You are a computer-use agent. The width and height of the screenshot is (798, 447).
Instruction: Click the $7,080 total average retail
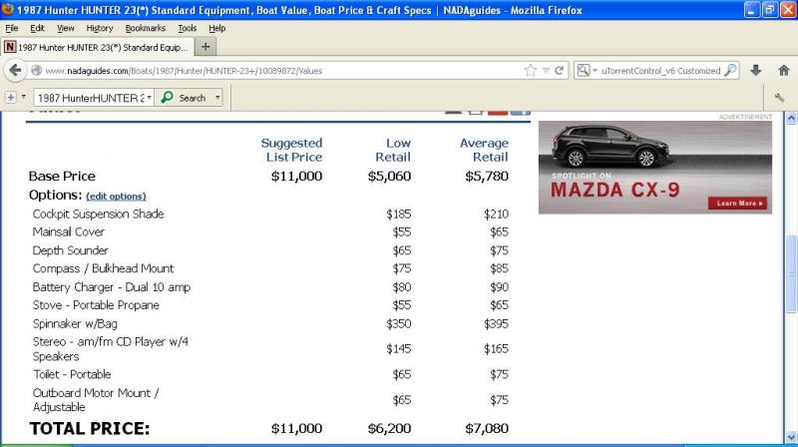click(487, 429)
